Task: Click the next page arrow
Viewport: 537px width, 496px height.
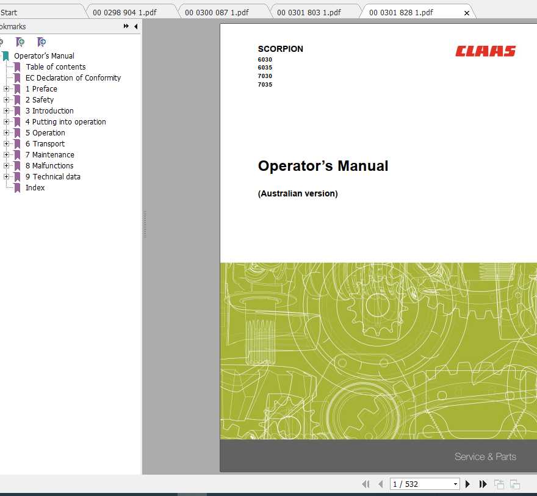Action: (467, 484)
